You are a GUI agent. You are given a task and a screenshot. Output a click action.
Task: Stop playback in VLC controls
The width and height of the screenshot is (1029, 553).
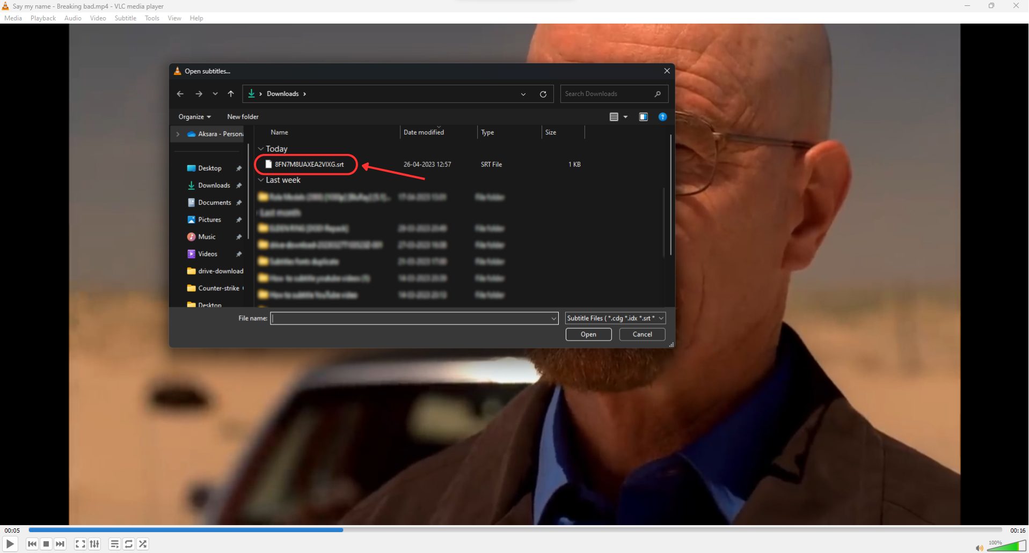click(46, 544)
